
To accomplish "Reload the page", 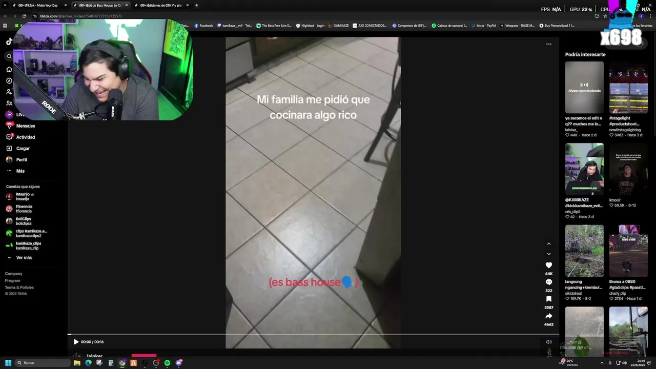I will pyautogui.click(x=24, y=16).
